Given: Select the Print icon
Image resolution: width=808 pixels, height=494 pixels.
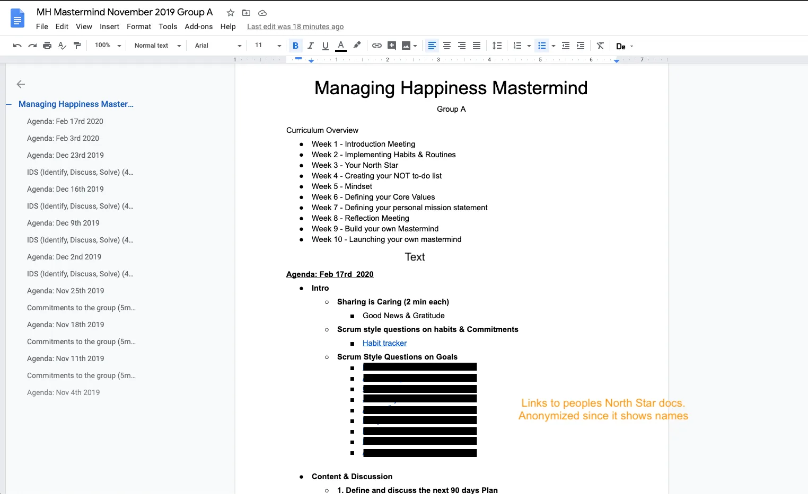Looking at the screenshot, I should 47,46.
